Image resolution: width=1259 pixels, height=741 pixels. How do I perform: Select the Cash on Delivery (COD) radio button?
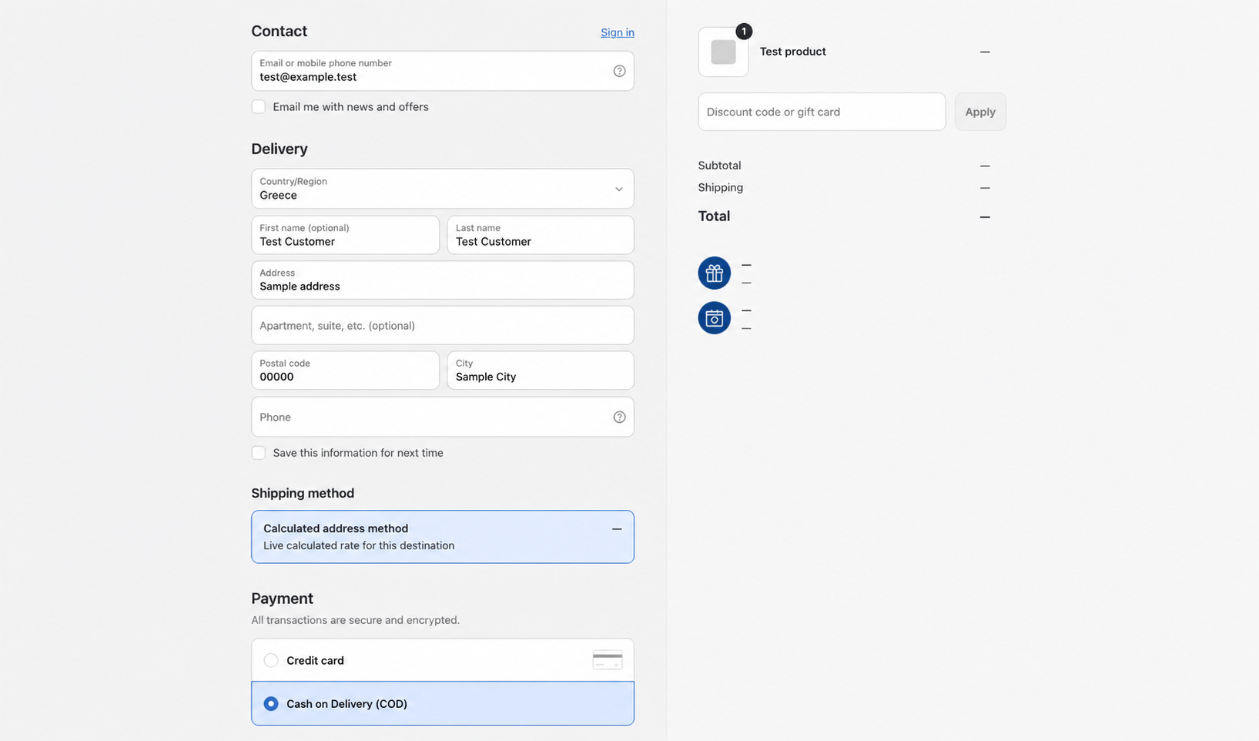[x=271, y=703]
